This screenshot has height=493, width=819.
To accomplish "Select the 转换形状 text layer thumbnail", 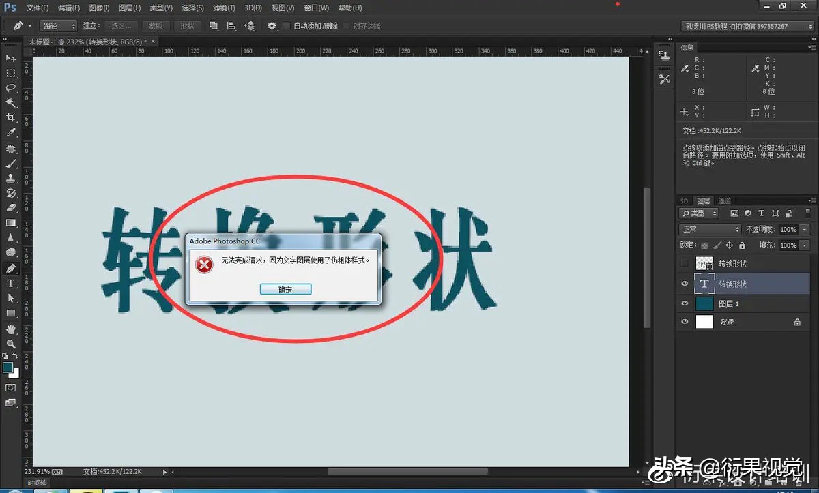I will coord(704,284).
